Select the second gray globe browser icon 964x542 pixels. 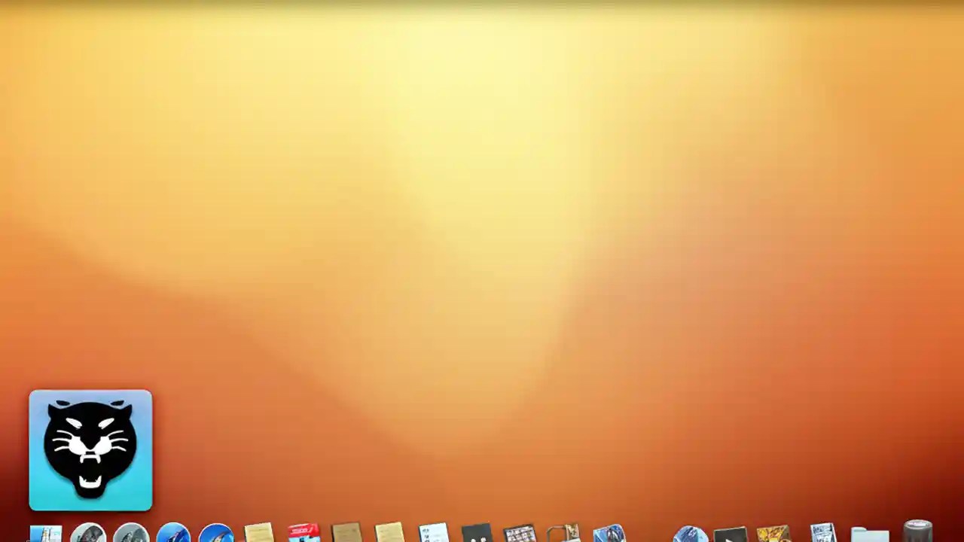pos(130,534)
